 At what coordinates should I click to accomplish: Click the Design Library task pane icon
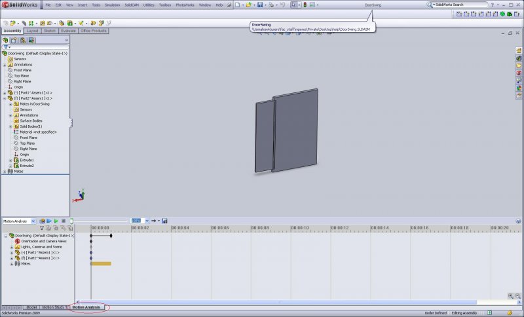tap(519, 58)
